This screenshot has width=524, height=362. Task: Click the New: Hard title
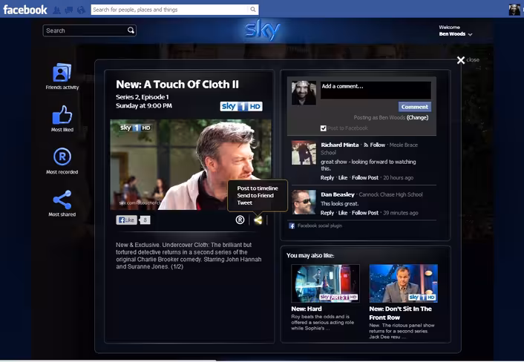pyautogui.click(x=307, y=309)
